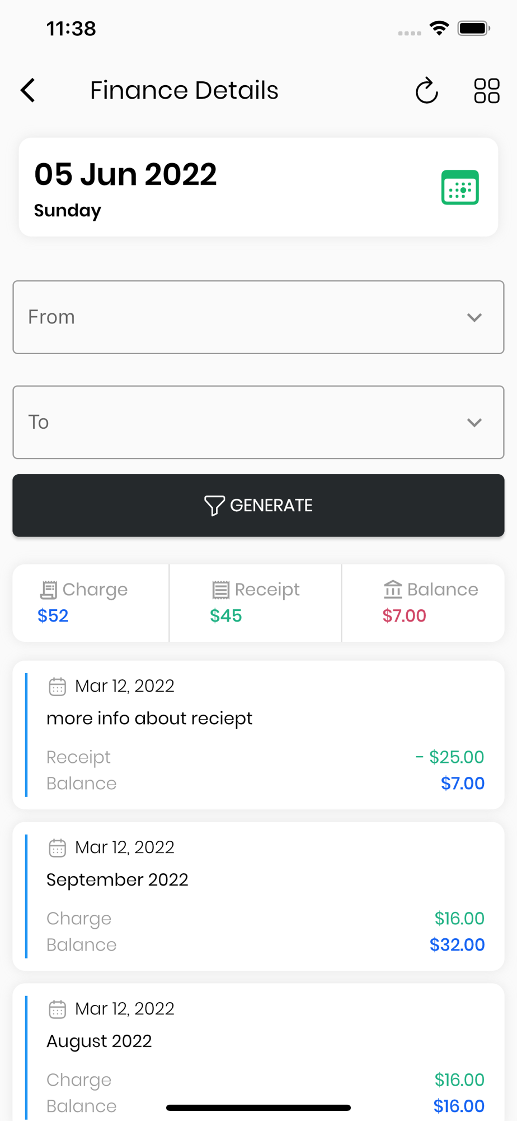Viewport: 517px width, 1121px height.
Task: Expand the To field chevron
Action: click(474, 423)
